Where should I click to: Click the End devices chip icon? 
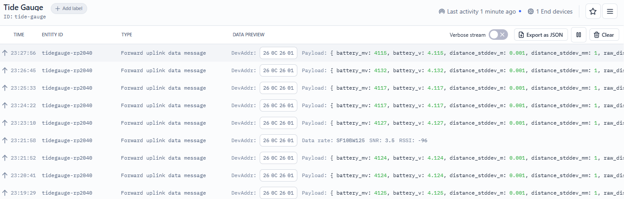[531, 12]
